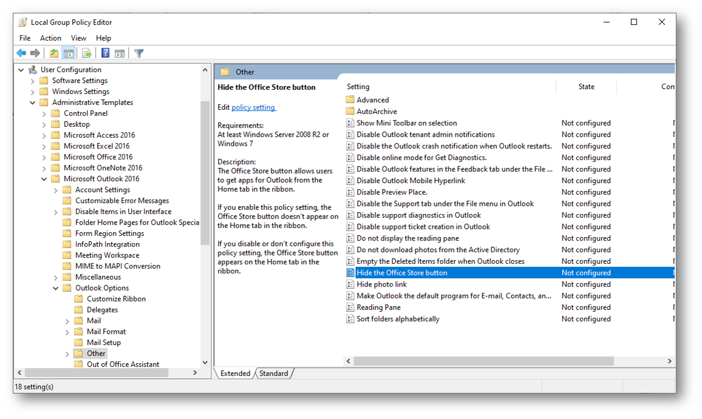Open the View menu
This screenshot has height=419, width=702.
pyautogui.click(x=78, y=38)
